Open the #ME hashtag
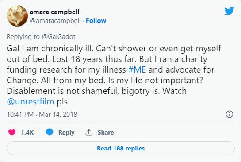Viewport: 241px width, 162px height. pyautogui.click(x=137, y=69)
